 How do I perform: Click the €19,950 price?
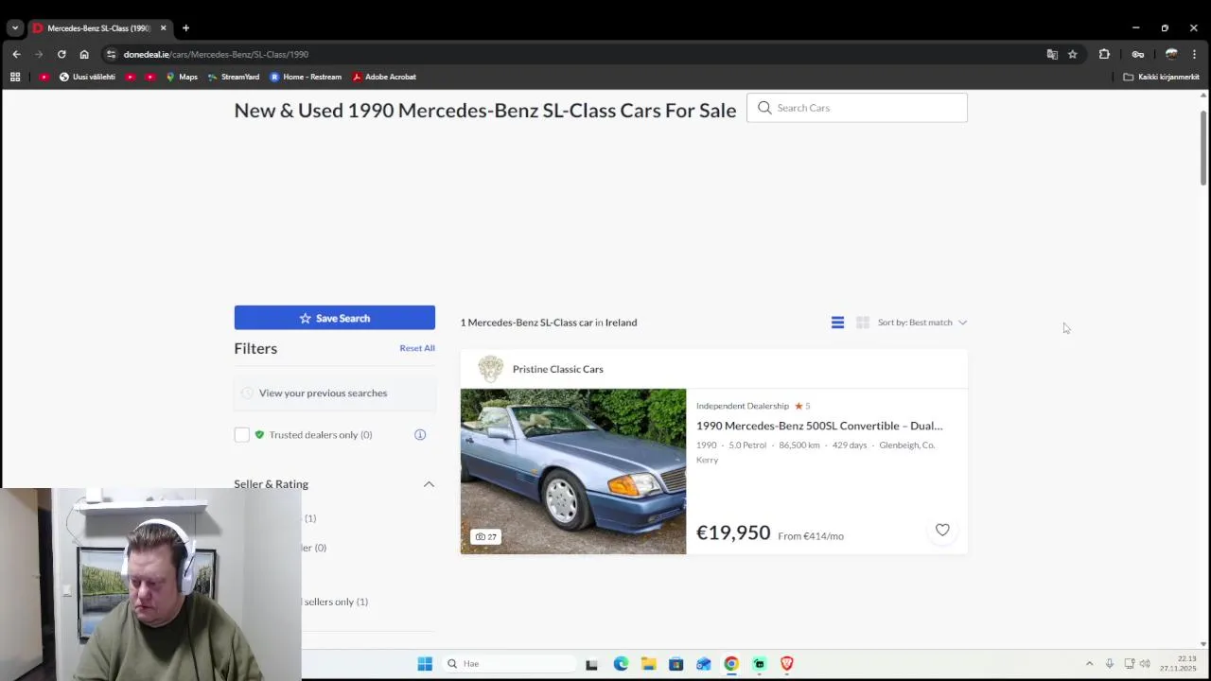point(733,533)
